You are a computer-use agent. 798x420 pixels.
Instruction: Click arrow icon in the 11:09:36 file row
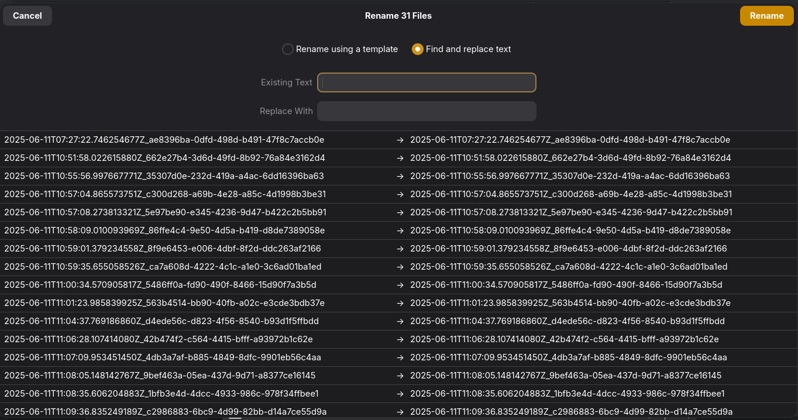click(x=400, y=412)
